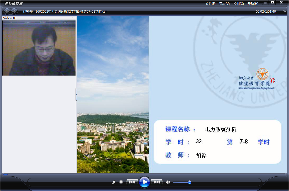Open the 帮助(H) menu
The height and width of the screenshot is (191, 289).
[x=253, y=3]
